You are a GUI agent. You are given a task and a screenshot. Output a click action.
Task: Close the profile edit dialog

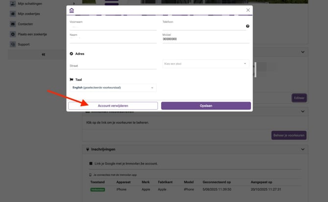pyautogui.click(x=248, y=10)
